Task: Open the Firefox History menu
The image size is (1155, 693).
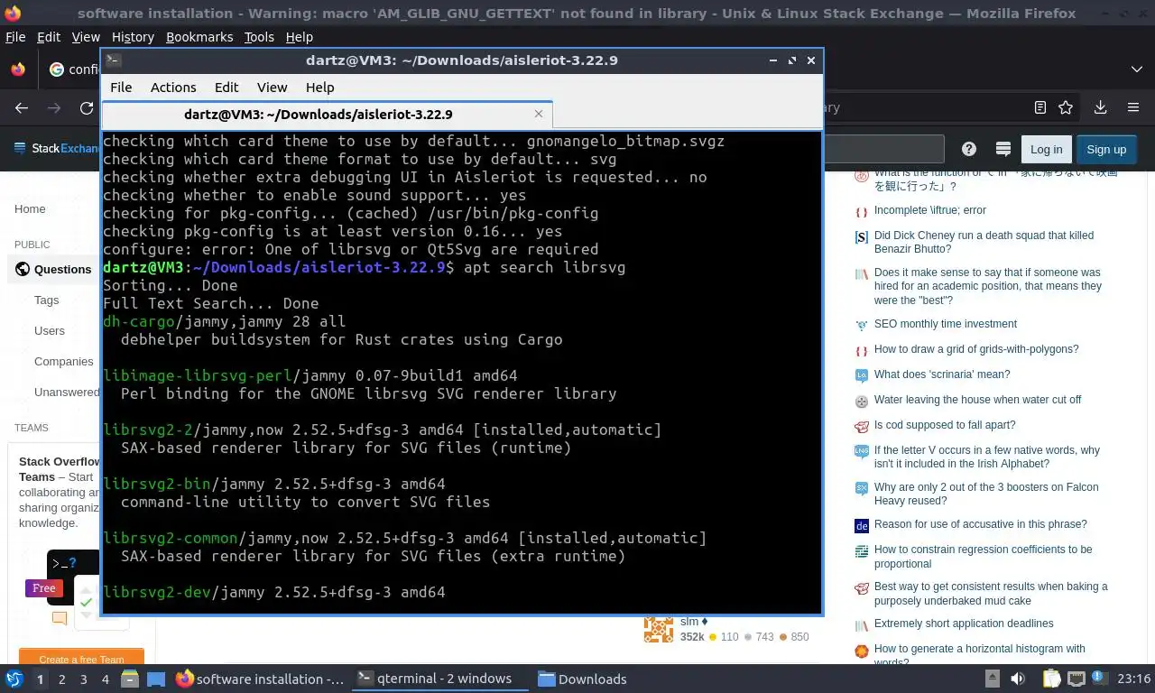Action: tap(133, 37)
